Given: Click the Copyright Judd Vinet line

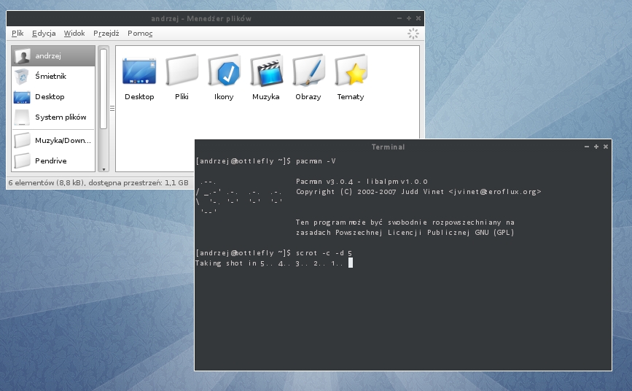Looking at the screenshot, I should [x=418, y=192].
